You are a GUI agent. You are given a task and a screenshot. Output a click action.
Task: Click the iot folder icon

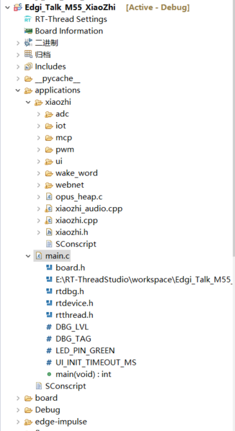(x=49, y=125)
